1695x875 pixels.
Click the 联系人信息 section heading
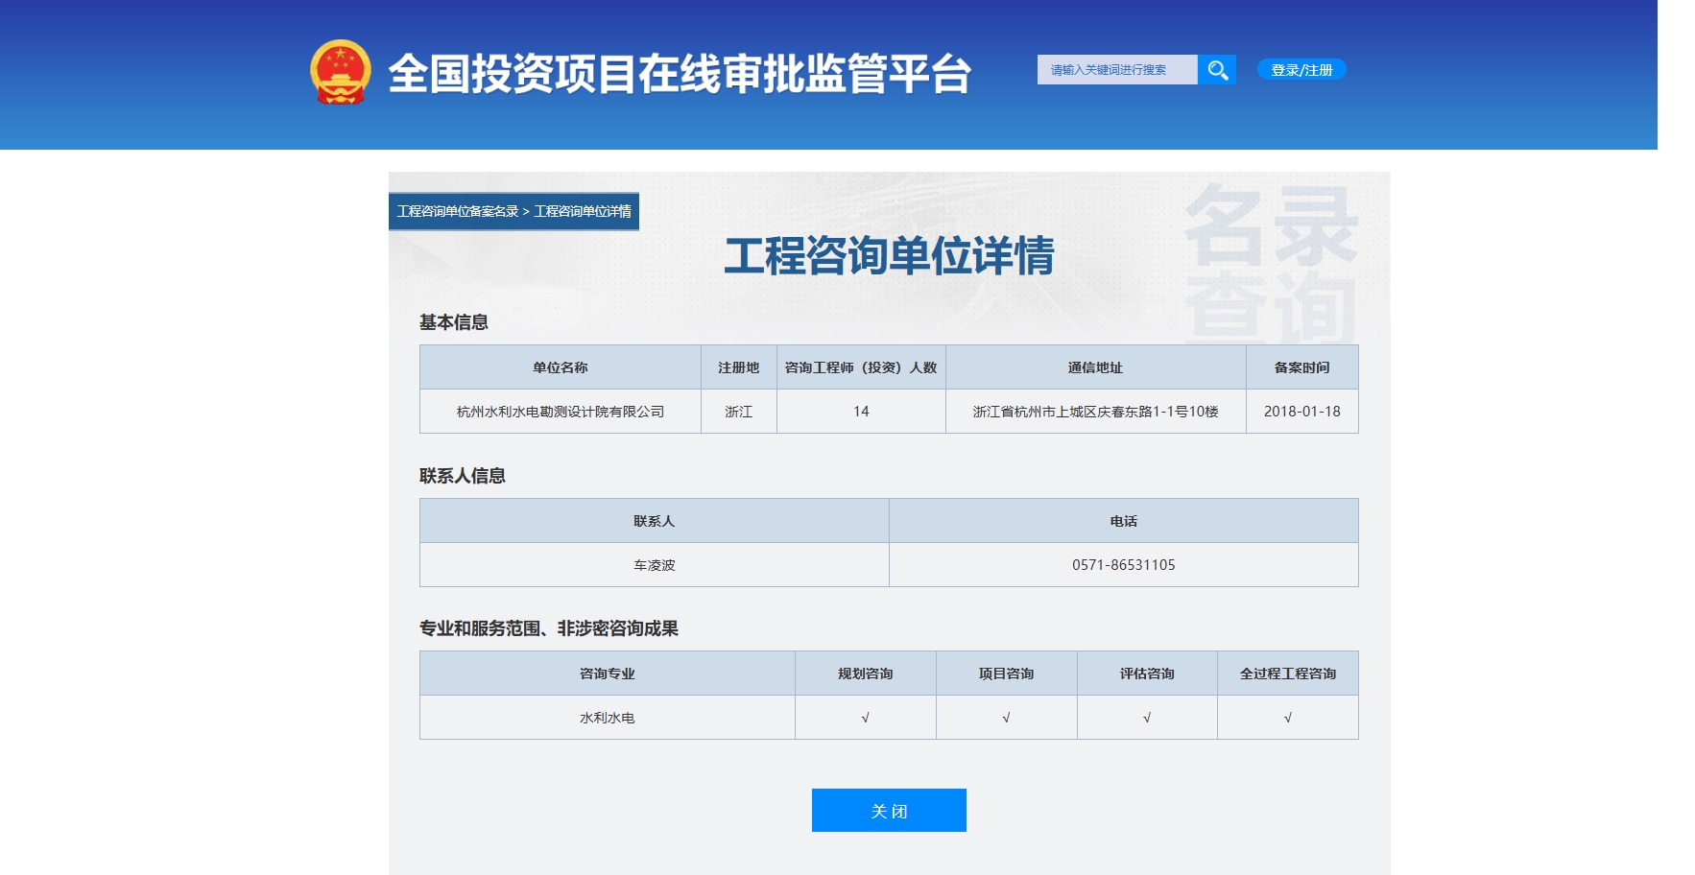463,476
